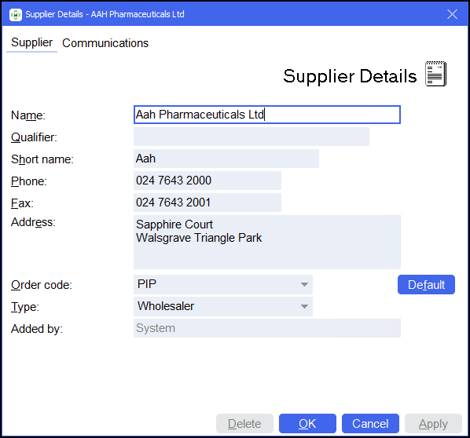Click the Phone number field

tap(207, 181)
